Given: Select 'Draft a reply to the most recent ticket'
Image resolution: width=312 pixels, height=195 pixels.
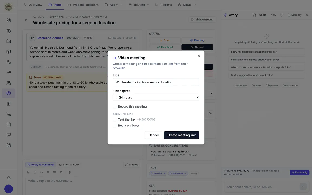Looking at the screenshot, I should pyautogui.click(x=266, y=75).
